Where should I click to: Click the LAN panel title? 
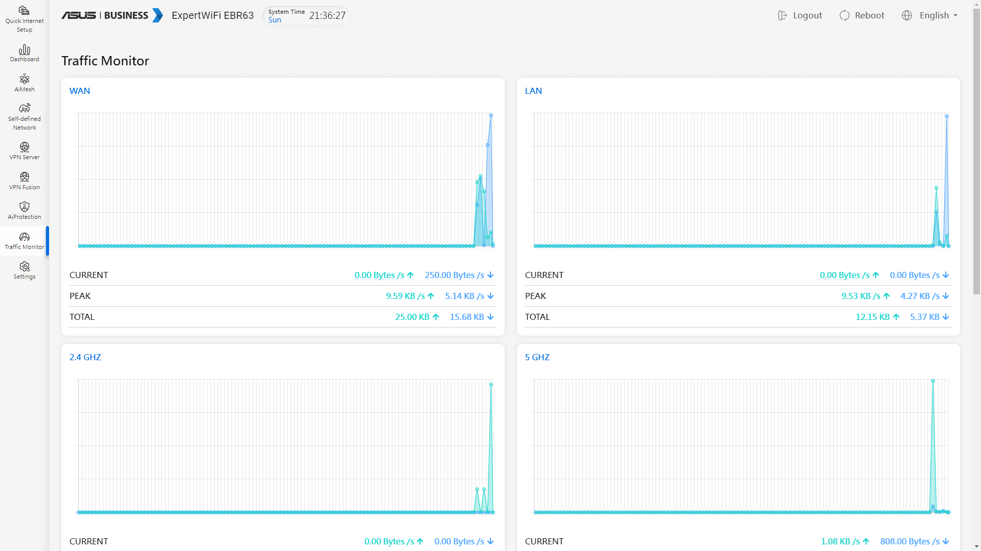pos(533,91)
